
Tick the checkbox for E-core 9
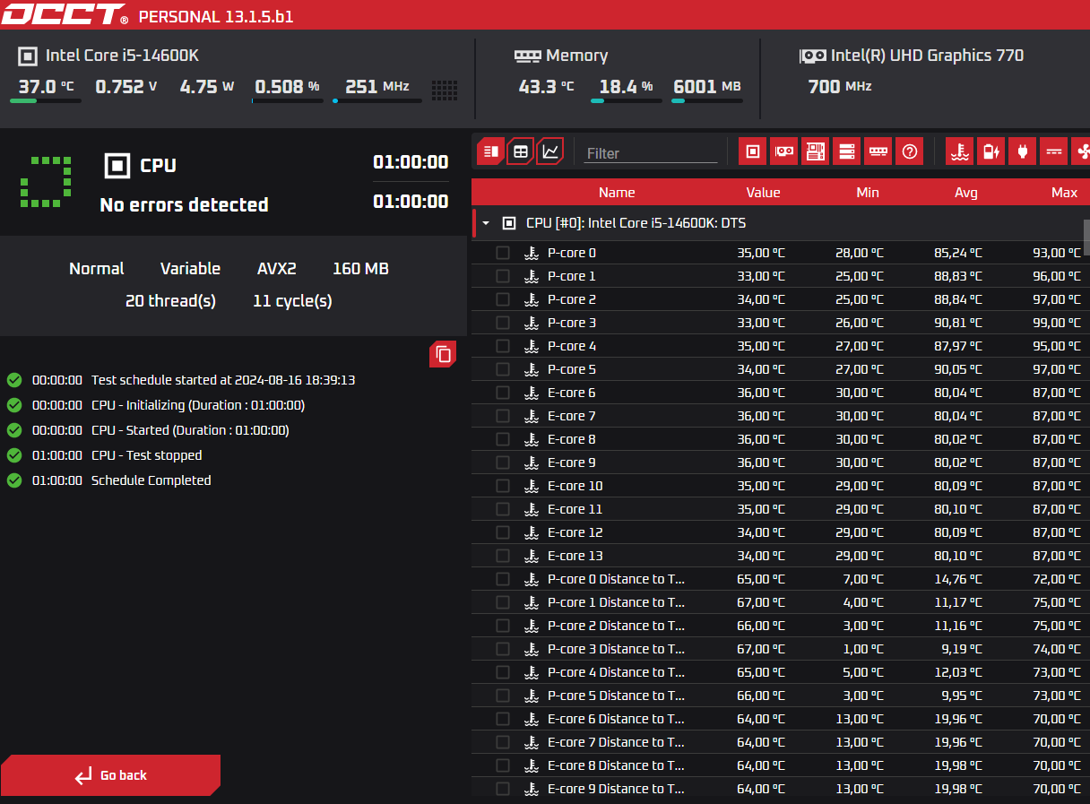[x=503, y=463]
